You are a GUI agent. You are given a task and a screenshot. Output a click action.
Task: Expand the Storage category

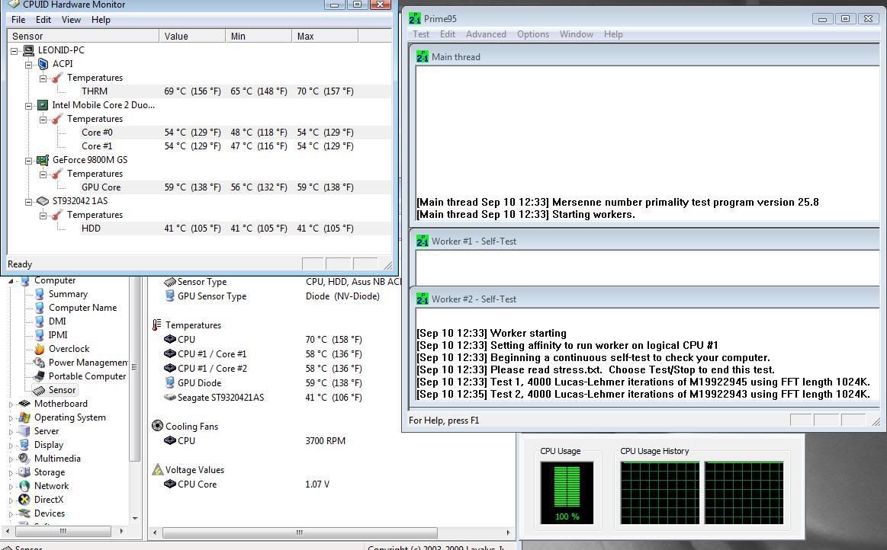(11, 472)
